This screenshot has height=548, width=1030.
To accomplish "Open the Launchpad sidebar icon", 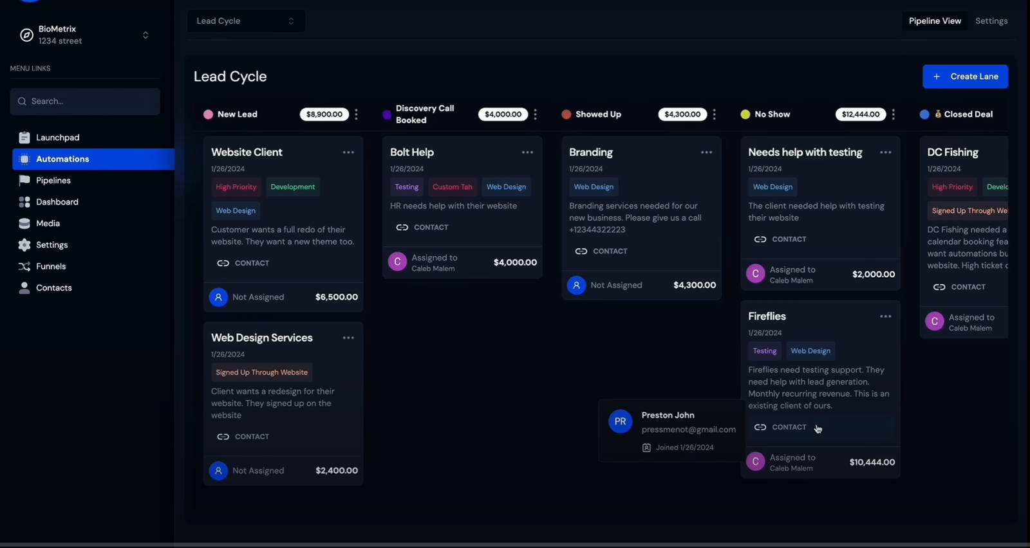I will tap(24, 138).
